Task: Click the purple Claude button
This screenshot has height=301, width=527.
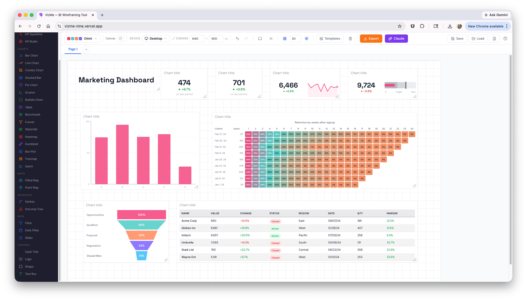Action: [396, 39]
